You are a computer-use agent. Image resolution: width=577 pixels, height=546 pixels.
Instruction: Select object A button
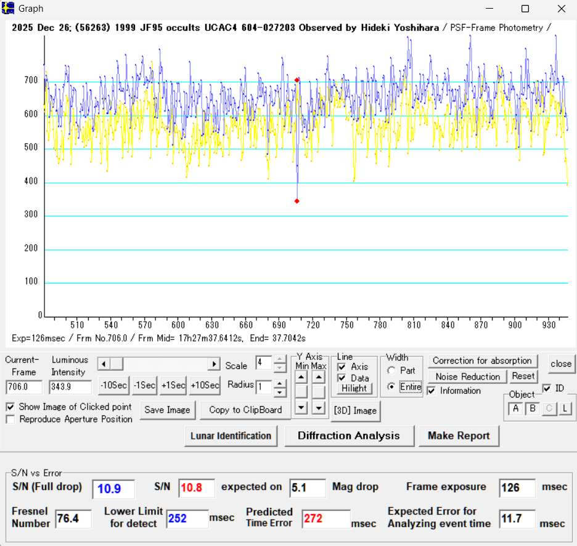515,409
